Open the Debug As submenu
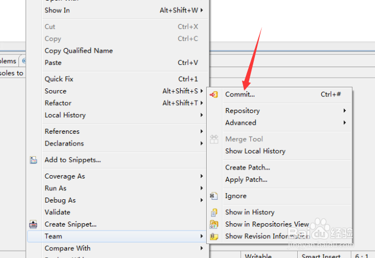The height and width of the screenshot is (258, 375). 117,200
